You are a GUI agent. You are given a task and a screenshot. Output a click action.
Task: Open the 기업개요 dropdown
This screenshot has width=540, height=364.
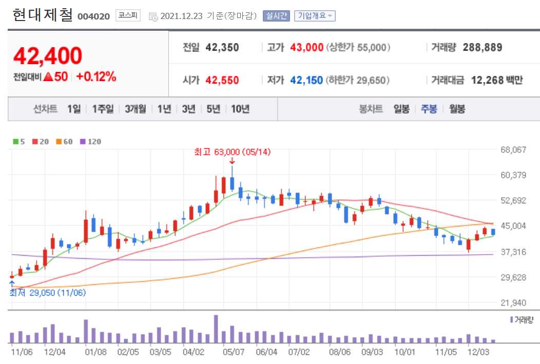[315, 16]
